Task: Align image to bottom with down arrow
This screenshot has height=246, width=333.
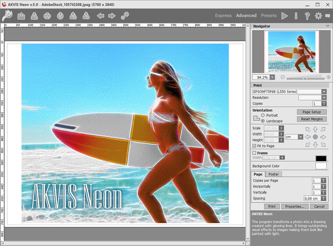Action: click(315, 145)
